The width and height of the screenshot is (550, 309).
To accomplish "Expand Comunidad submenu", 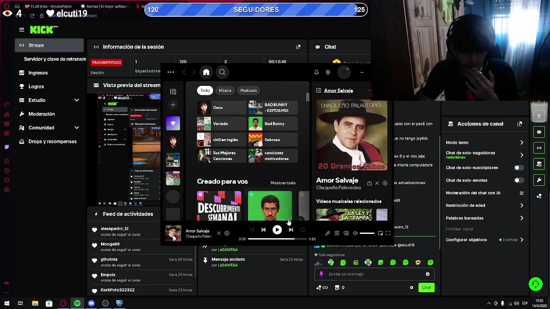I will (76, 127).
